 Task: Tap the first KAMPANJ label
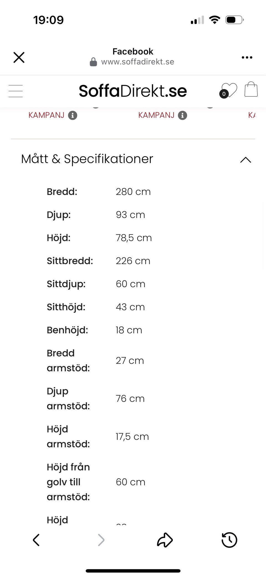pyautogui.click(x=46, y=115)
